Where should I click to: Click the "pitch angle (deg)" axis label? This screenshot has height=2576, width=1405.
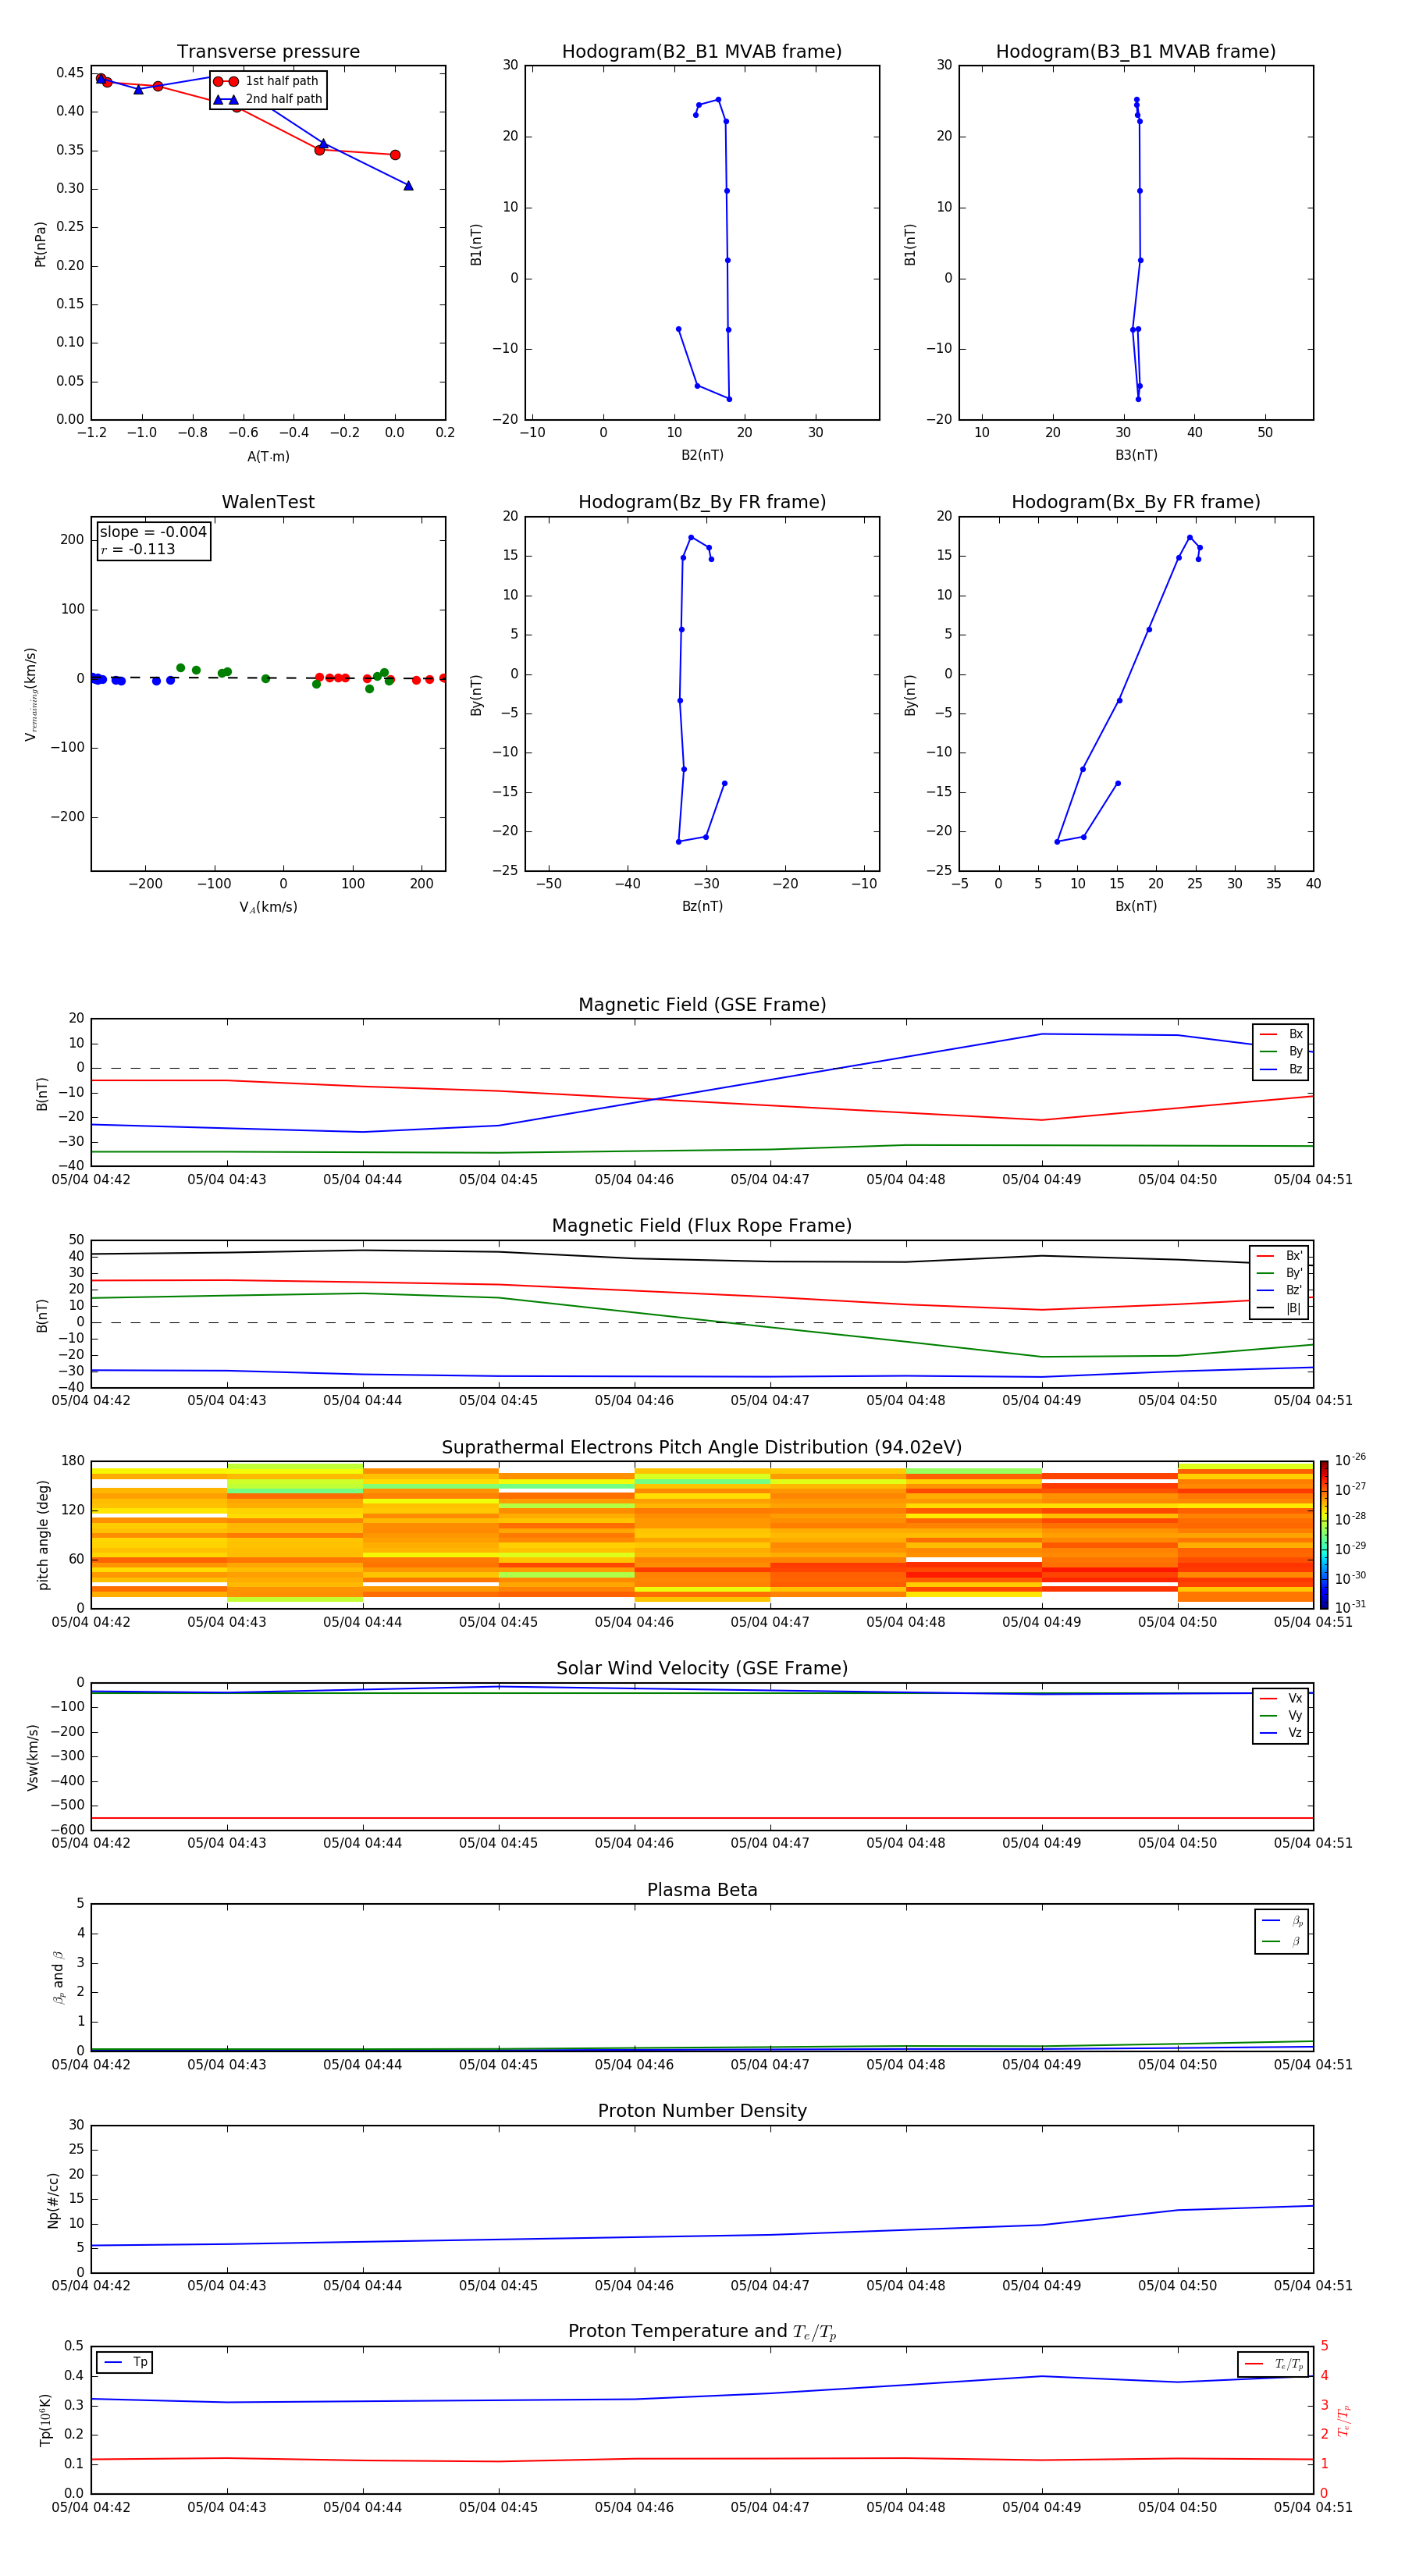[x=43, y=1535]
